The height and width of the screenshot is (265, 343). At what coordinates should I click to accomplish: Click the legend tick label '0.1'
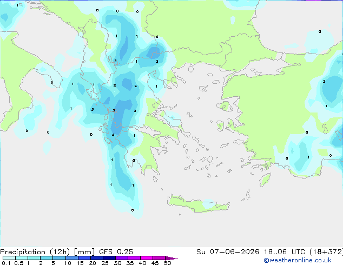pos(6,263)
